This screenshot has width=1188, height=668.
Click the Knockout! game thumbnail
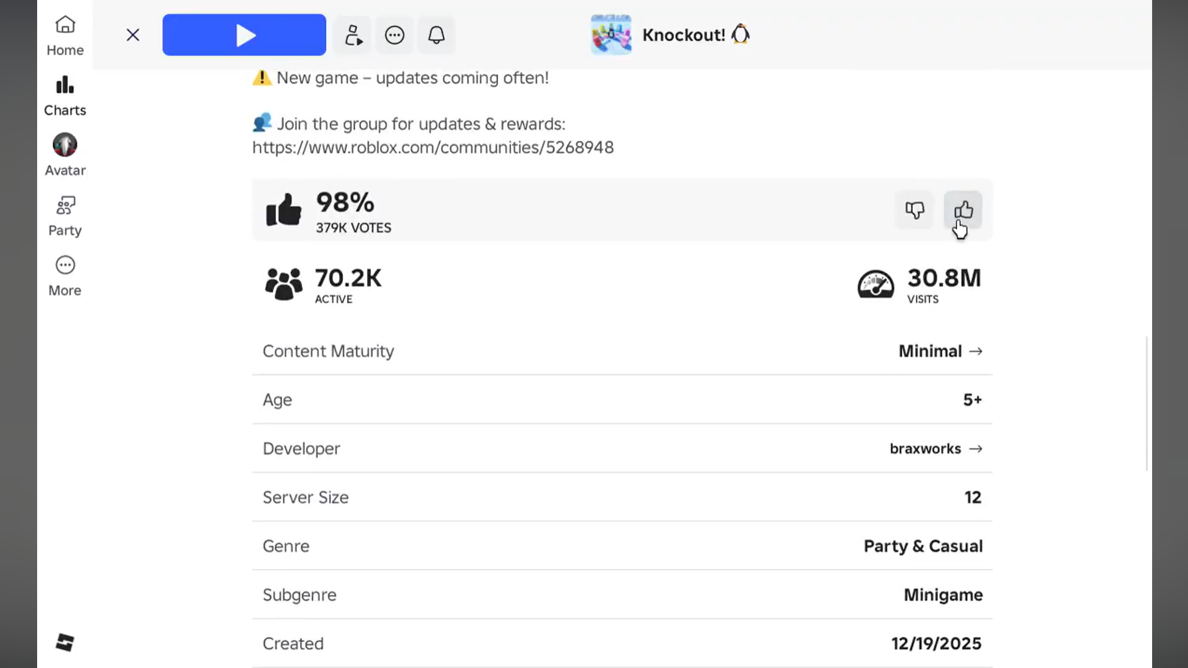(611, 35)
